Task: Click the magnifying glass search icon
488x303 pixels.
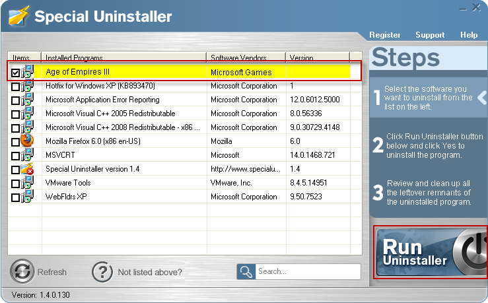Action: tap(246, 271)
